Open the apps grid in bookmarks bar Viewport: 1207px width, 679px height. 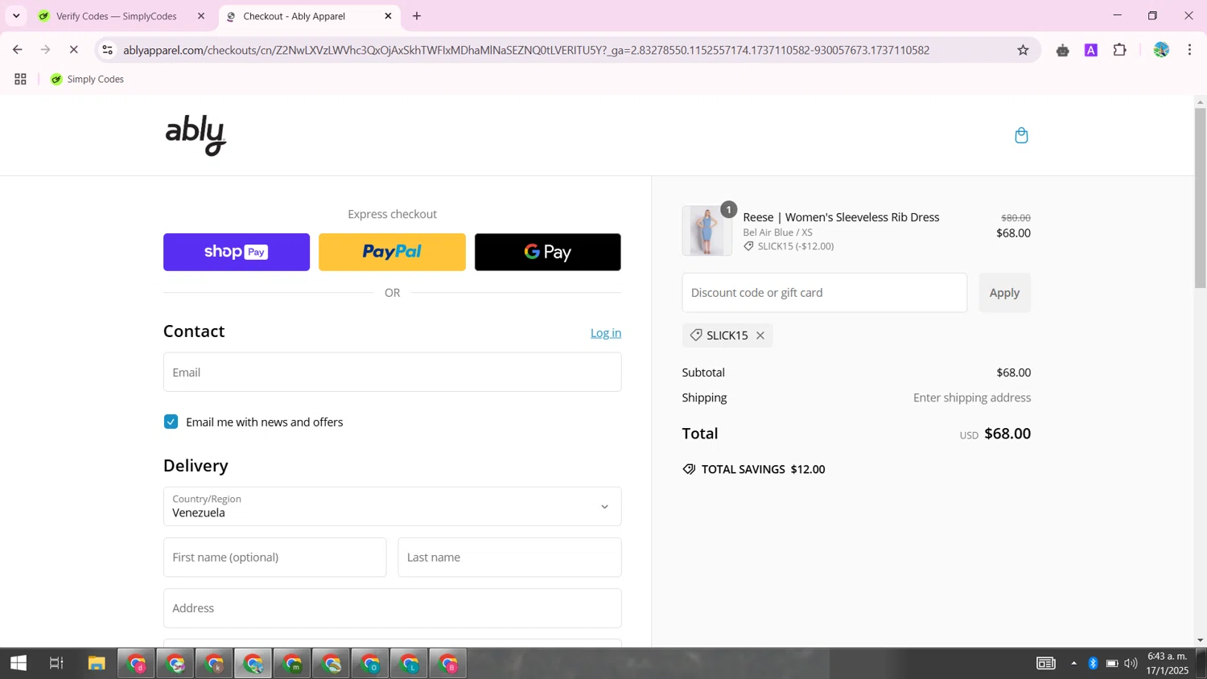(x=20, y=79)
